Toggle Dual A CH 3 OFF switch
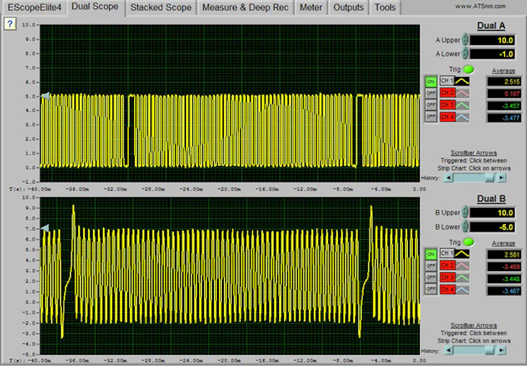Viewport: 527px width, 366px height. point(431,105)
